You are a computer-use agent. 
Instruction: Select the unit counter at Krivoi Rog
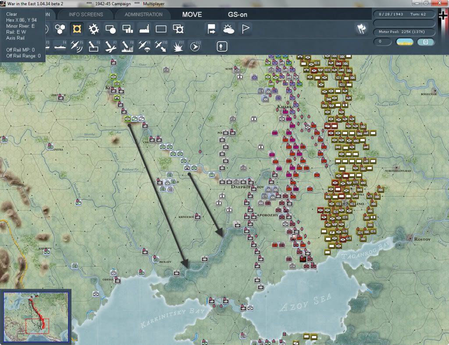[197, 217]
